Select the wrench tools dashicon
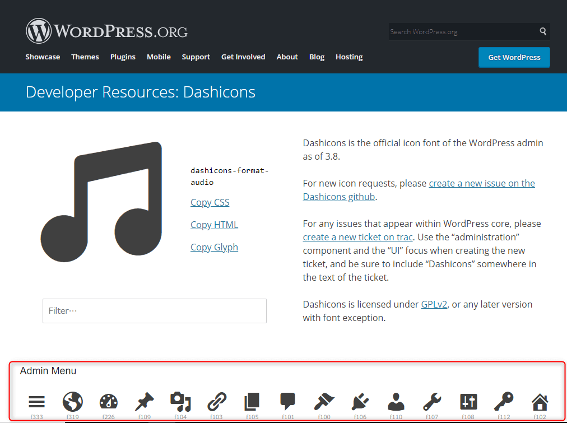Screen dimensions: 567x423 tap(432, 402)
